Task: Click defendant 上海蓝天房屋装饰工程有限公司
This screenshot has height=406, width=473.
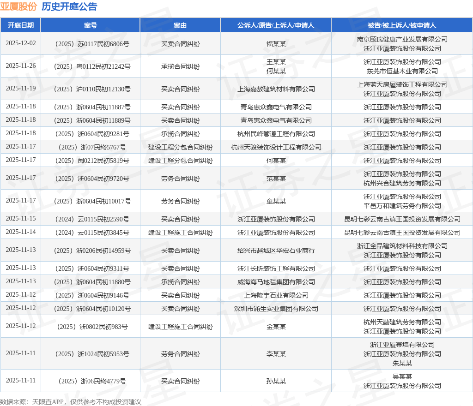Action: coord(402,84)
